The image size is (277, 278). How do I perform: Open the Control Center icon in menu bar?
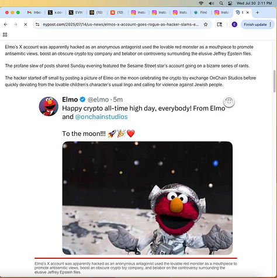coord(230,3)
